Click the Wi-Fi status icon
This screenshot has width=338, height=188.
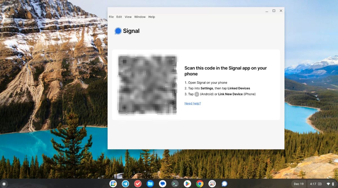click(328, 184)
